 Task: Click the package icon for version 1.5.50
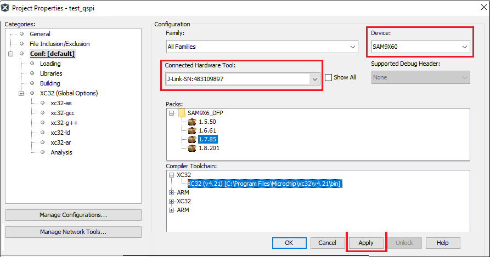[192, 122]
